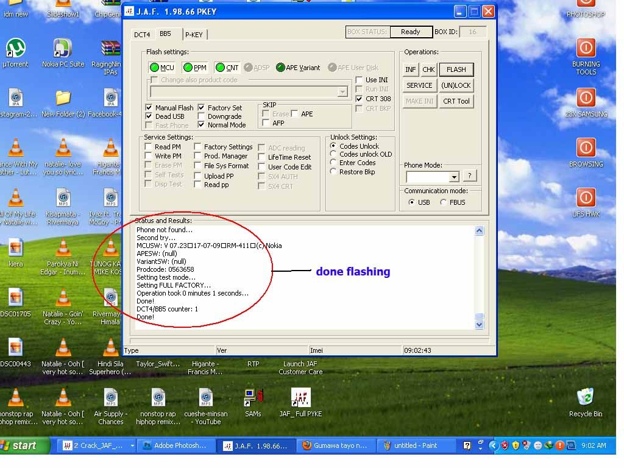Enable the Downgrade checkbox

click(202, 116)
